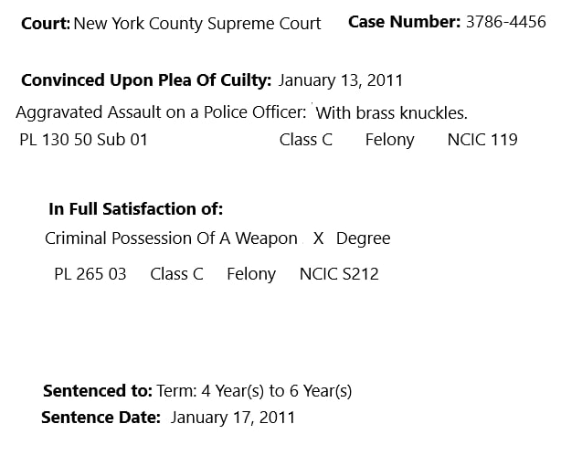Click the "Case Number:" label

[404, 22]
